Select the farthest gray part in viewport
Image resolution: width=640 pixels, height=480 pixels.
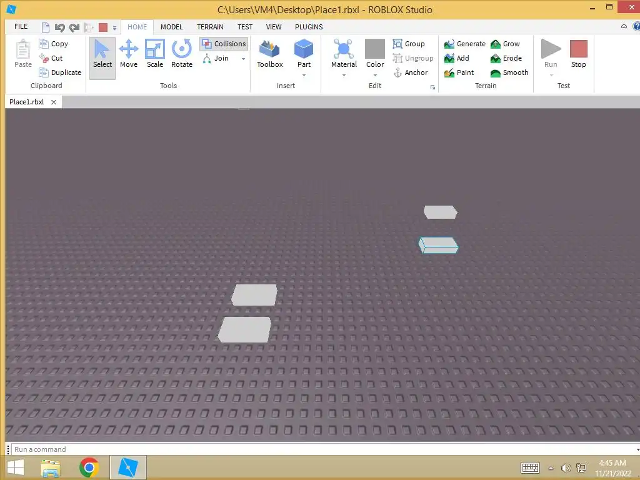[x=441, y=212]
